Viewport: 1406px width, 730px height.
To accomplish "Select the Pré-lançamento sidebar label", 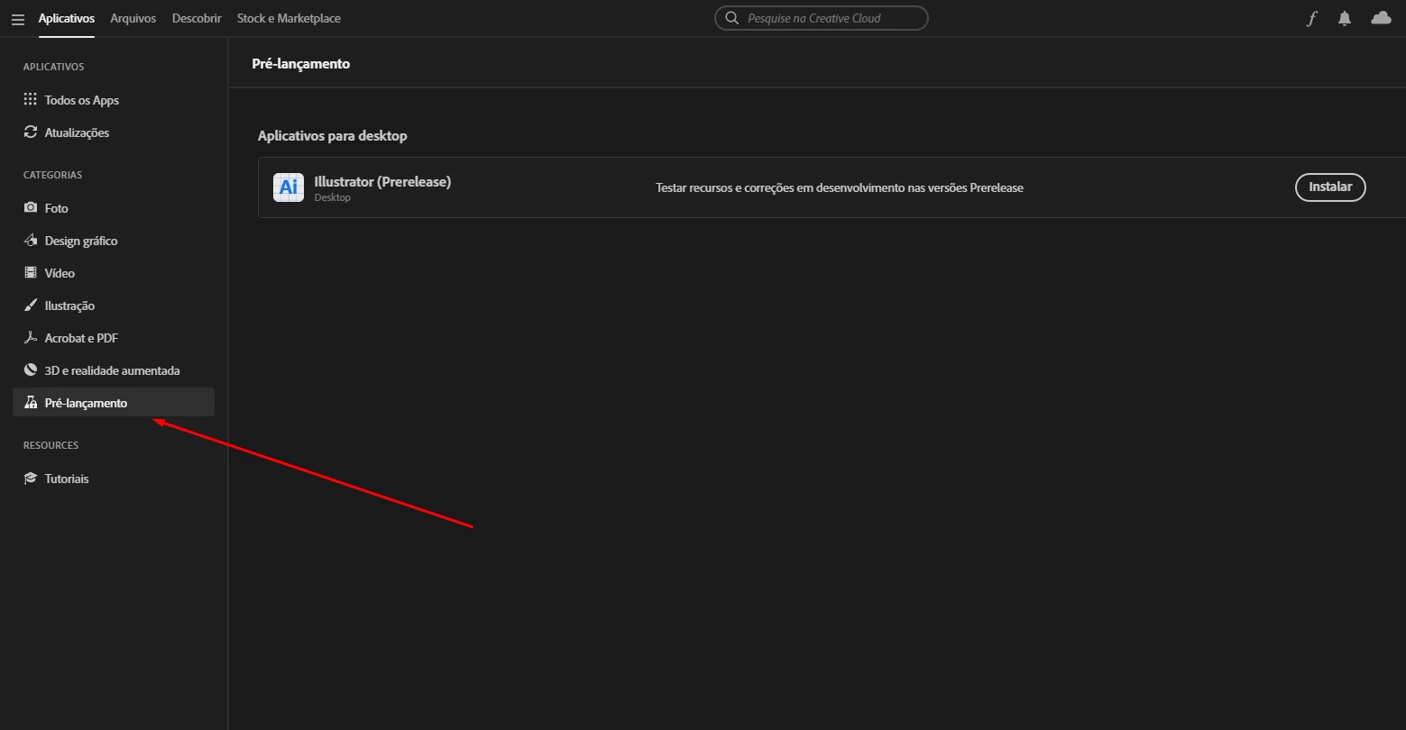I will pyautogui.click(x=86, y=403).
